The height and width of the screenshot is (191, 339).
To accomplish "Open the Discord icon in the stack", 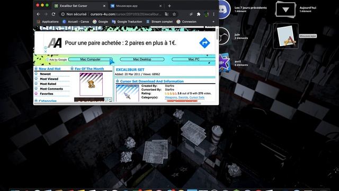I will tap(224, 10).
